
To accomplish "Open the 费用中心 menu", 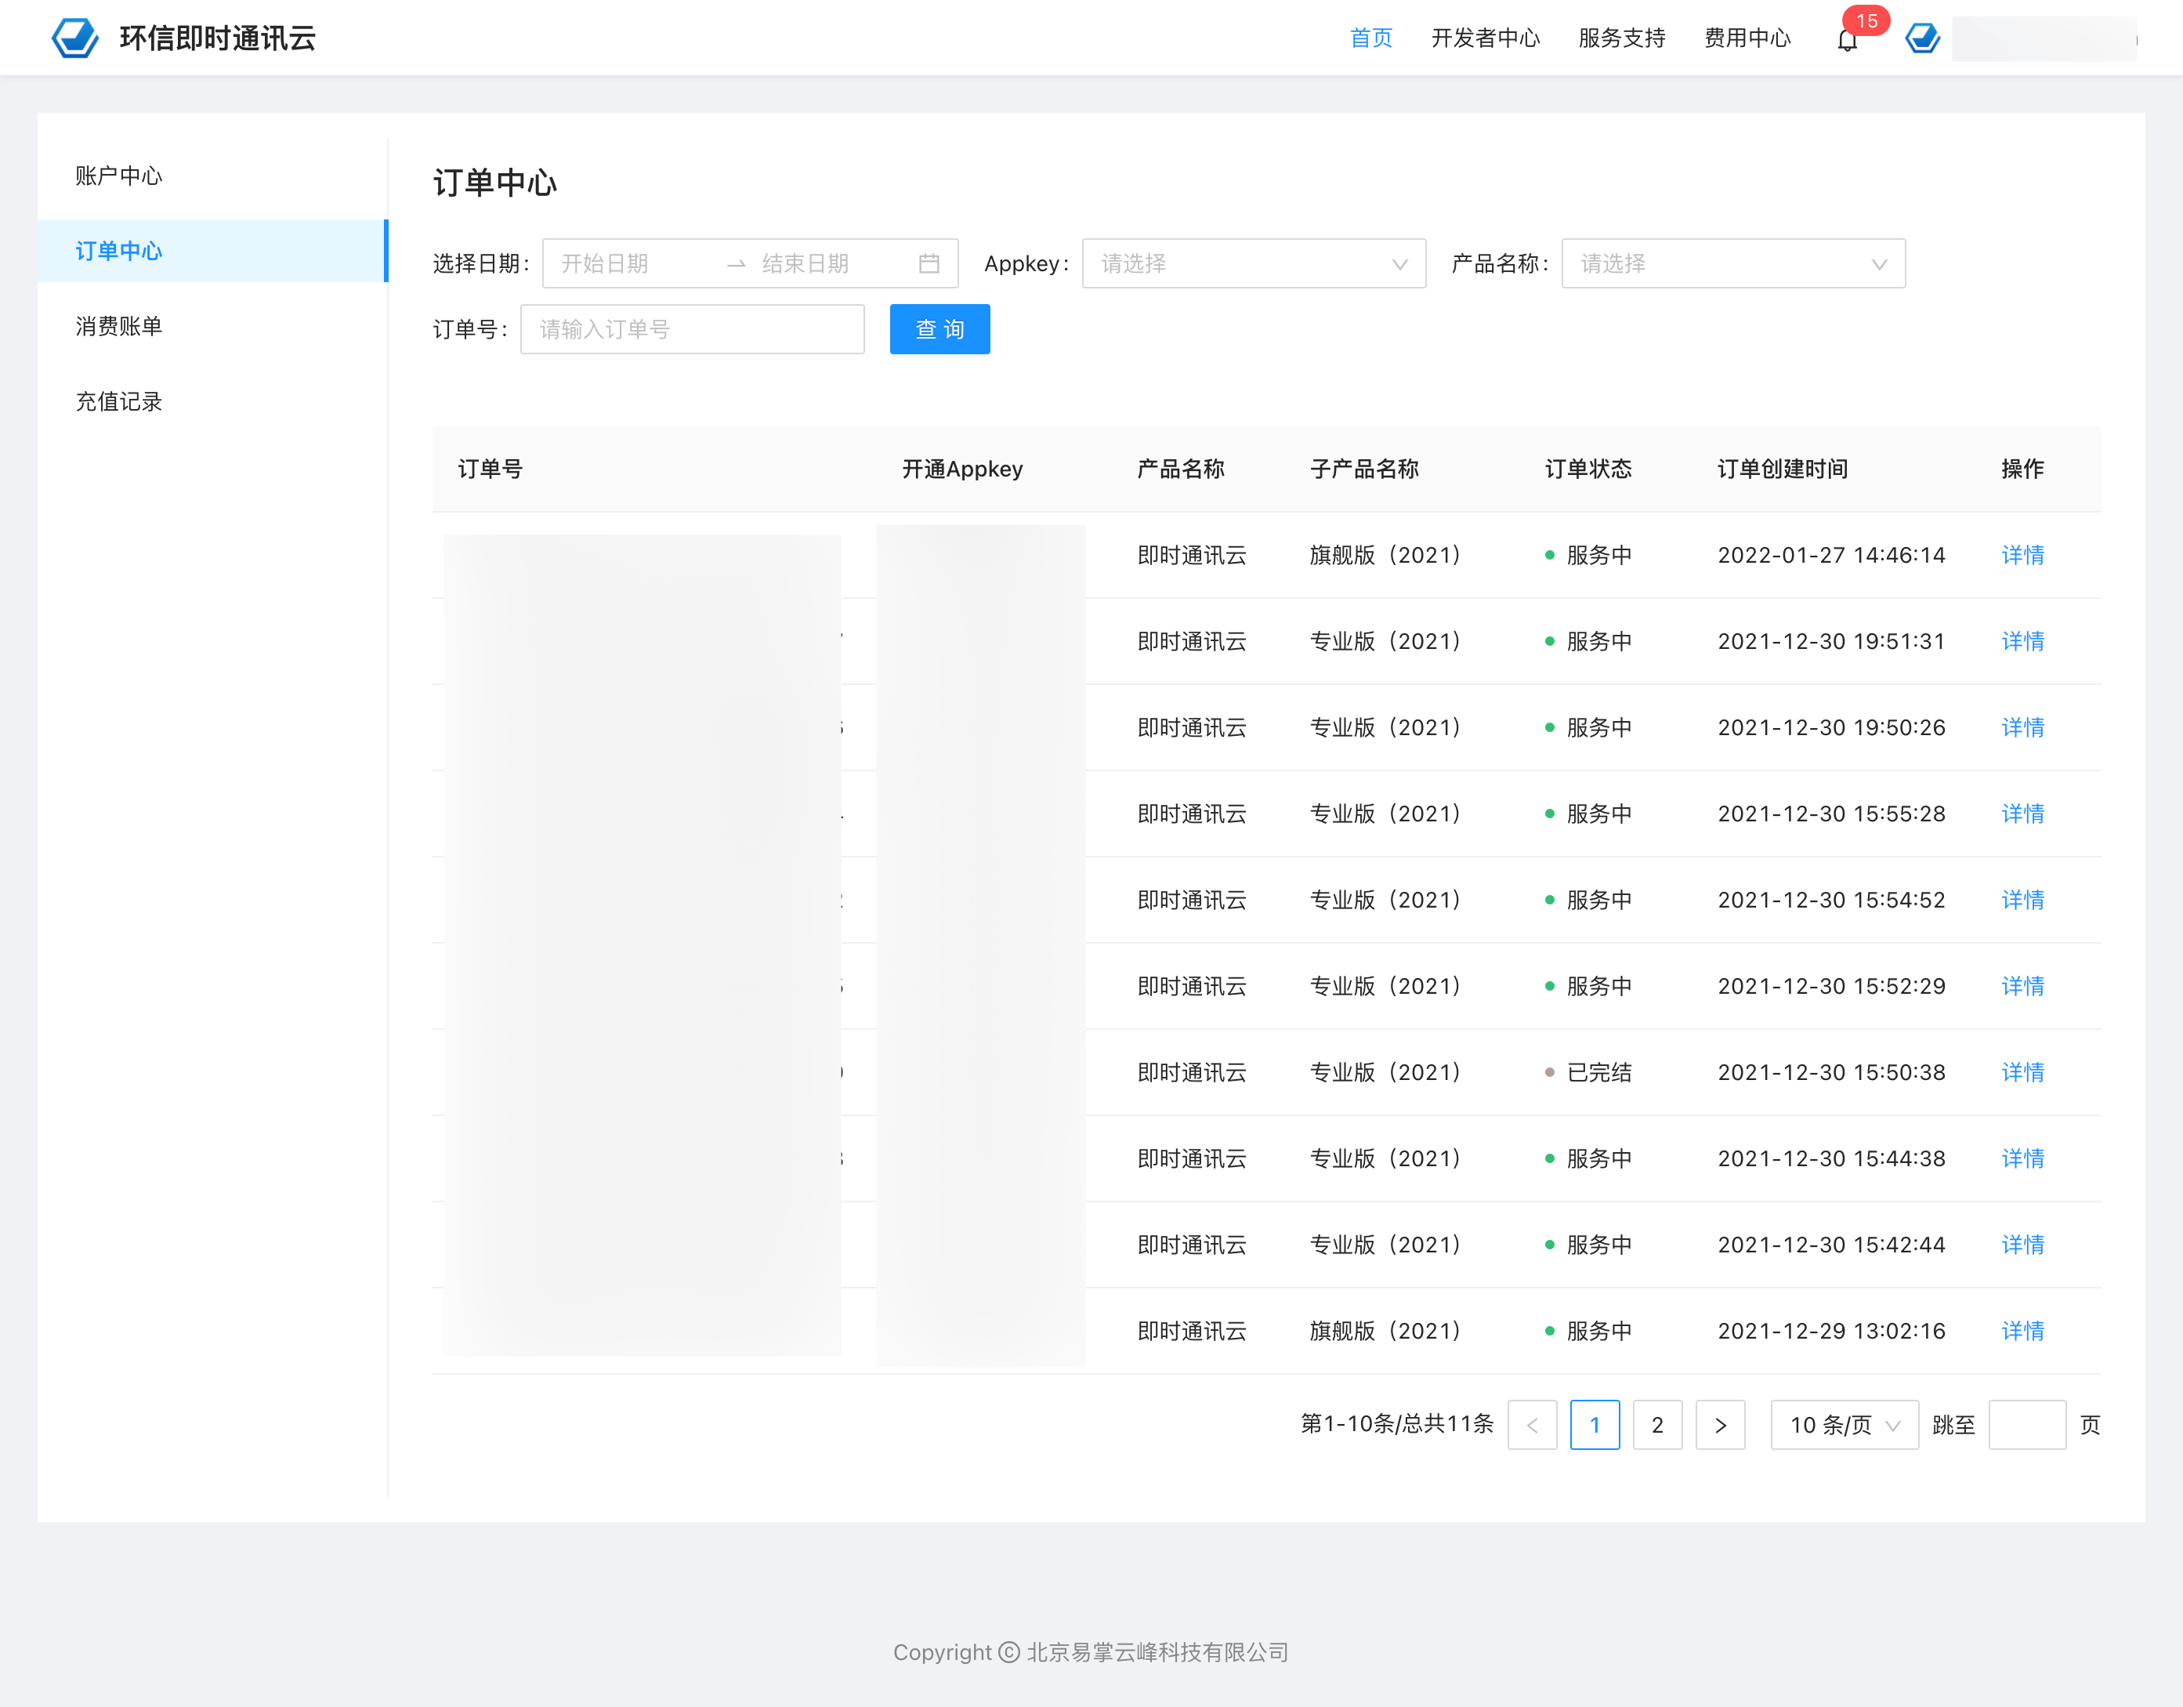I will [1747, 38].
